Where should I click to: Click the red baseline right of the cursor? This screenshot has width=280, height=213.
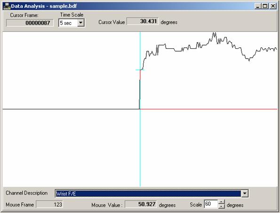click(209, 109)
